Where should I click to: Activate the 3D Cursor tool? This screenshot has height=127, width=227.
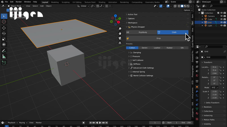(x=4, y=22)
